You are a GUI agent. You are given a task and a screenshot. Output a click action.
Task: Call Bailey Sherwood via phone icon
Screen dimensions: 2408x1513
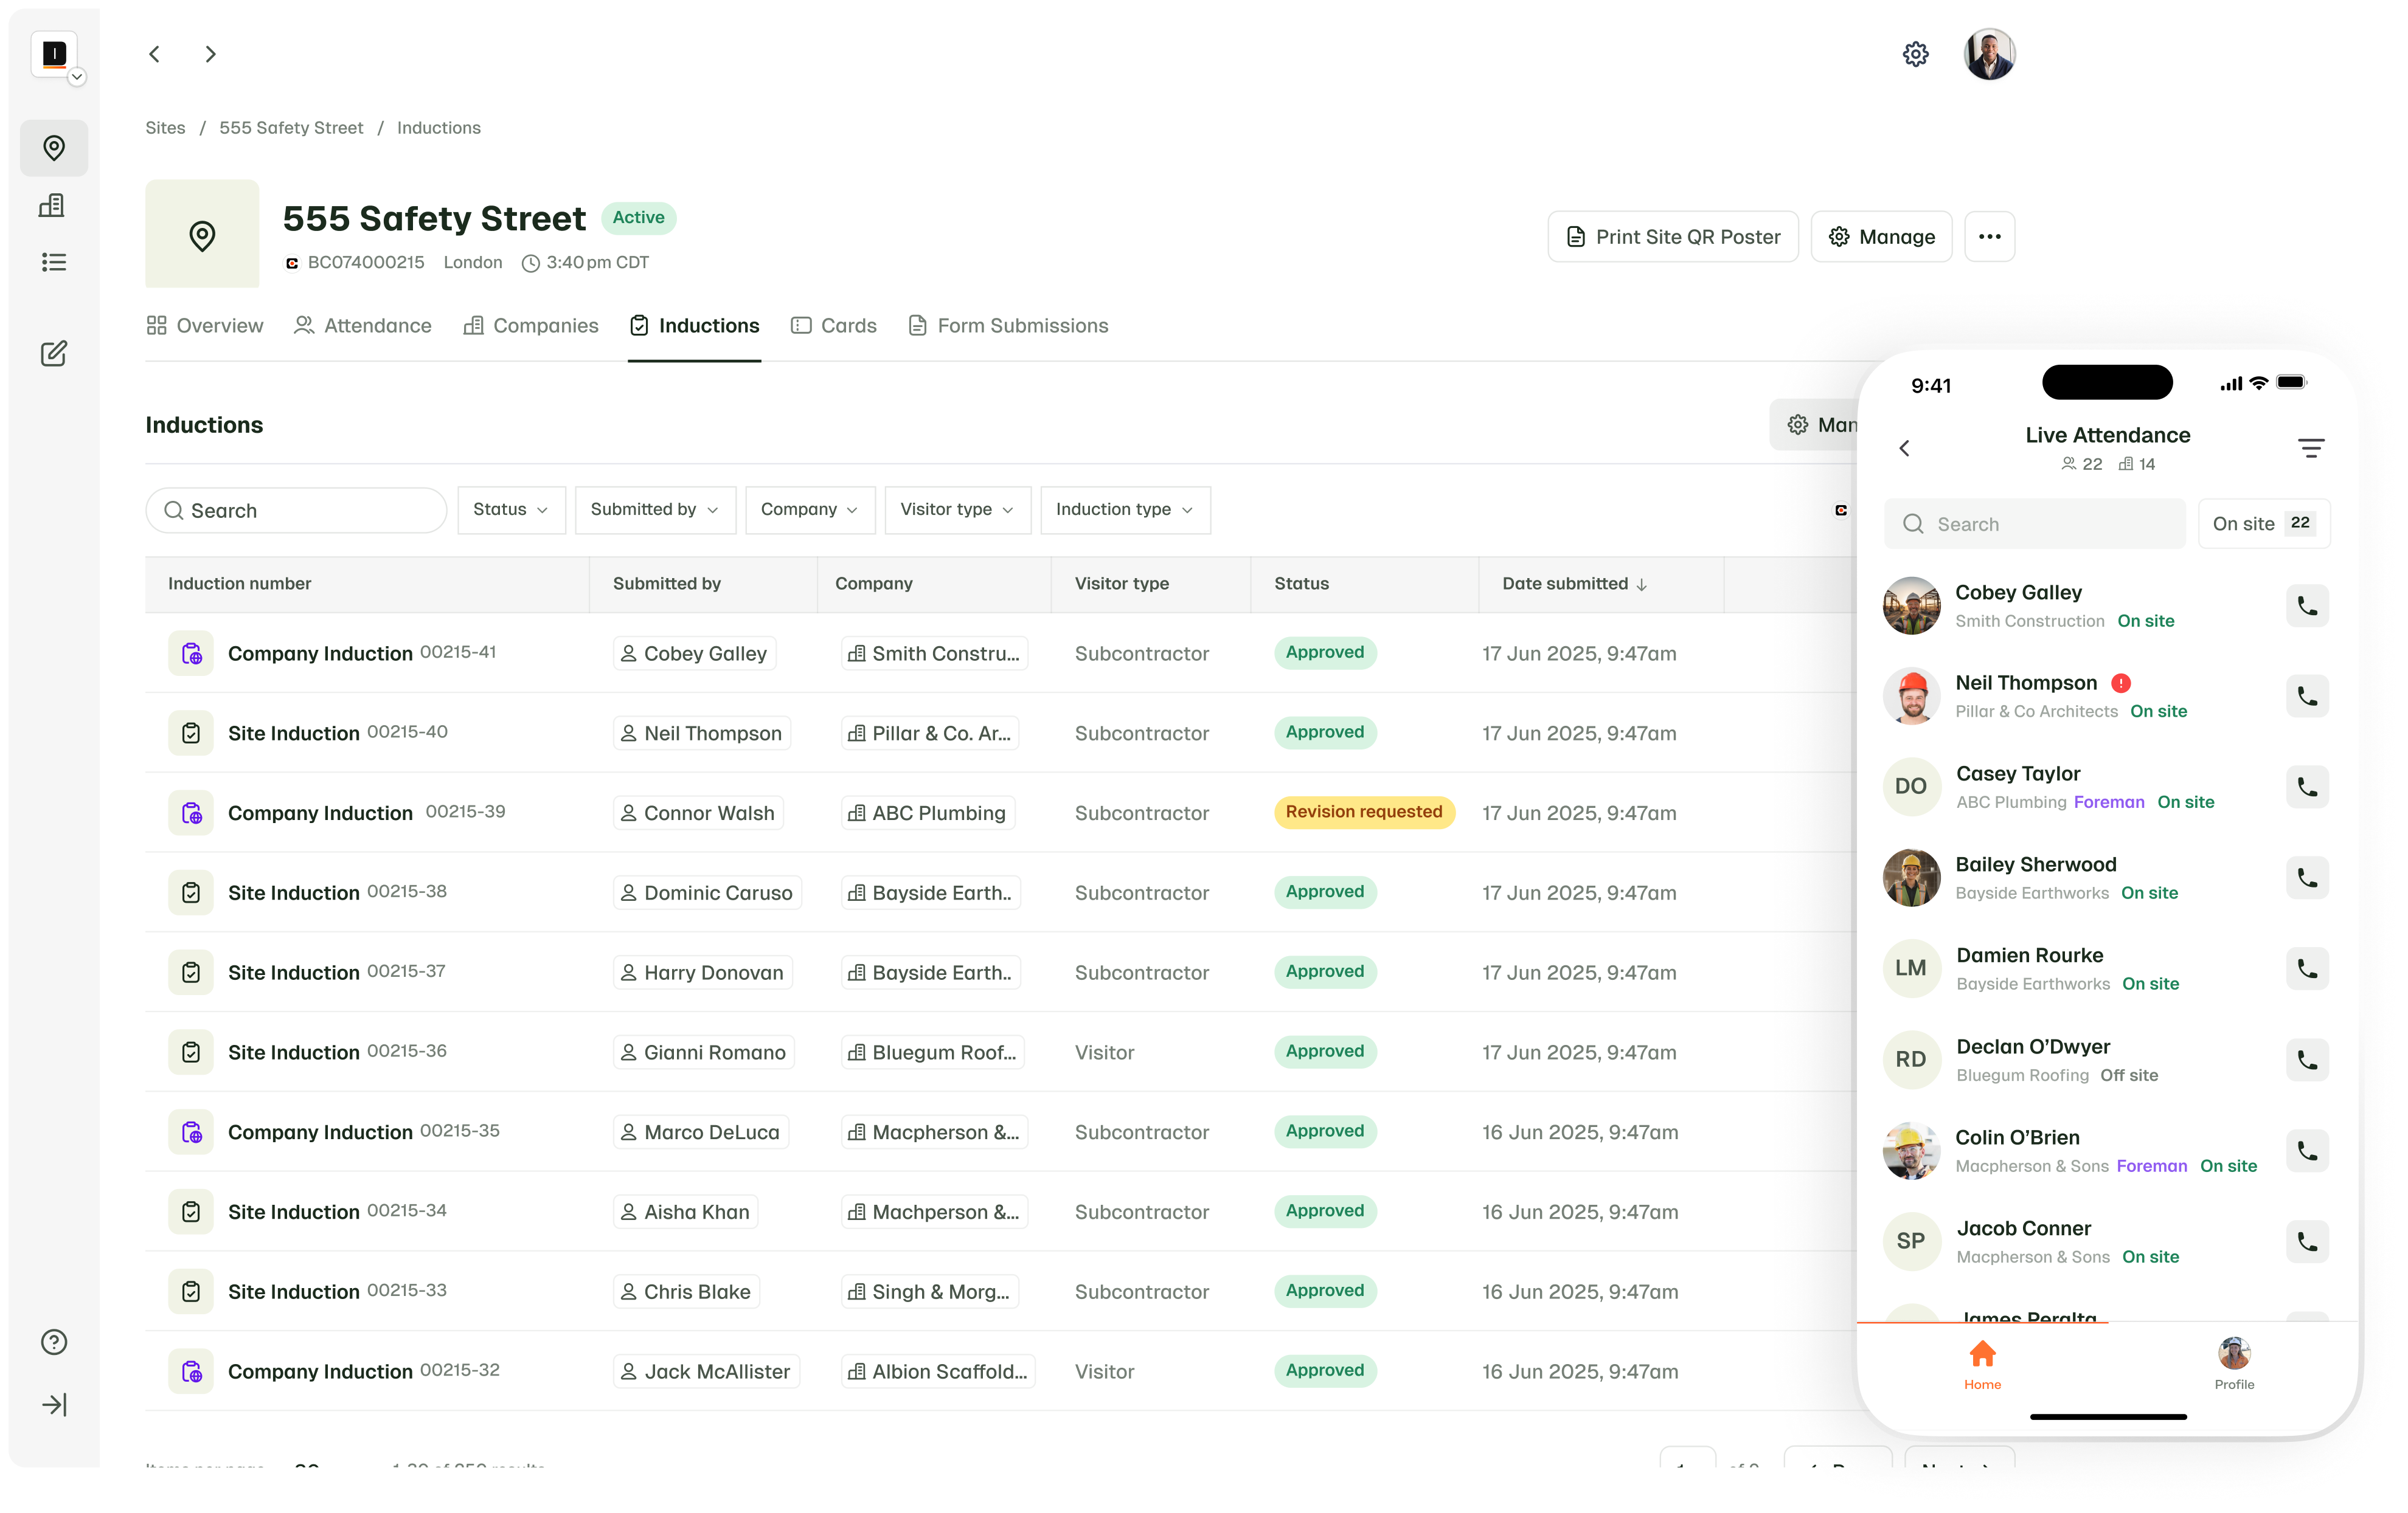[2307, 878]
